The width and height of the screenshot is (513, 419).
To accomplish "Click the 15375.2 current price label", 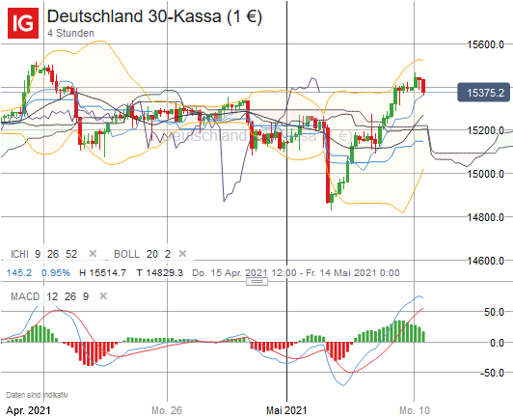I will 483,93.
